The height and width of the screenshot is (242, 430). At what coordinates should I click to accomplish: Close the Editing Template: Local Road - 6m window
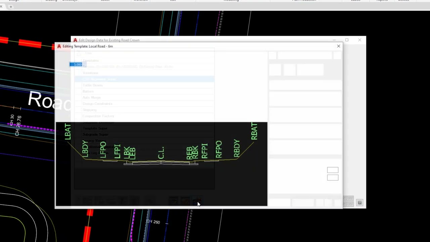pyautogui.click(x=338, y=46)
